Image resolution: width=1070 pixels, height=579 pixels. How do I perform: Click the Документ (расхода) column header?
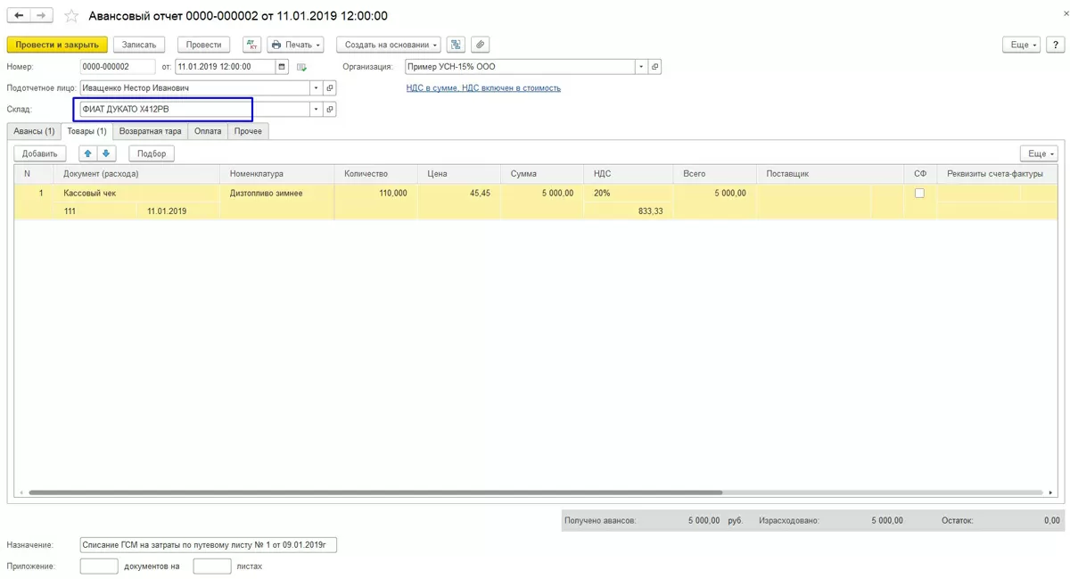136,174
